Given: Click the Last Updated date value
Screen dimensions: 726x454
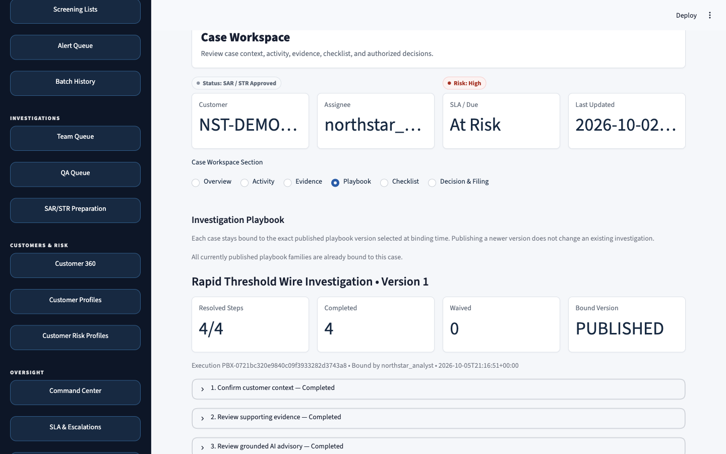Looking at the screenshot, I should [626, 125].
